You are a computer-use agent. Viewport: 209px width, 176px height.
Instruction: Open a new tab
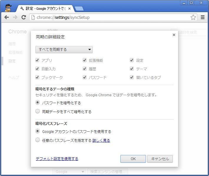79,9
